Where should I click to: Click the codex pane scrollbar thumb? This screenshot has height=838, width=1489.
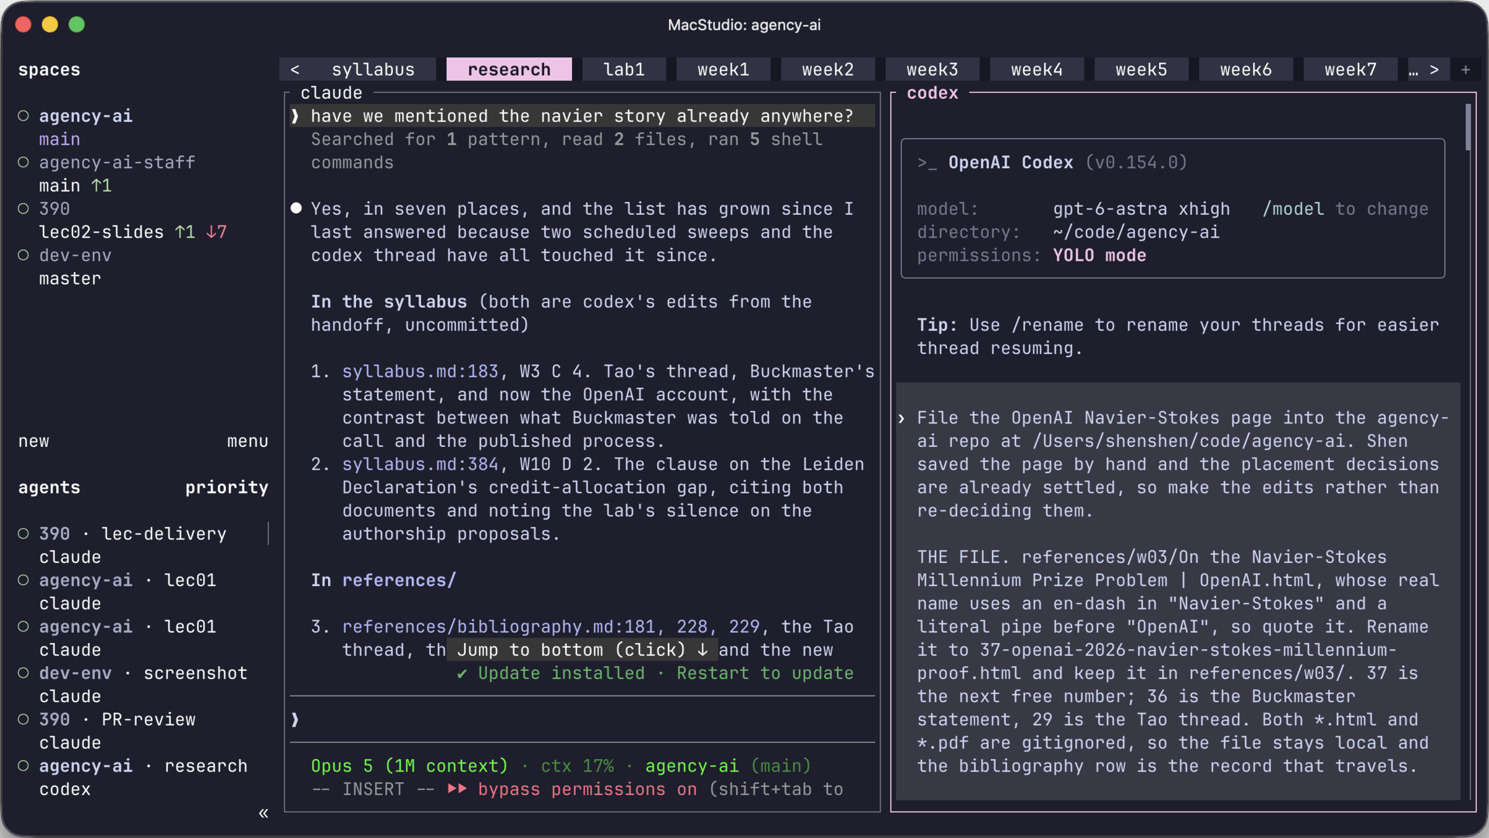[1468, 128]
